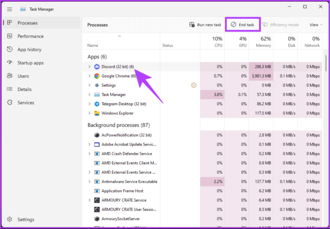Select the 3.8% Task Manager CPU cell
Screen dimensions: 330x229
[x=212, y=95]
